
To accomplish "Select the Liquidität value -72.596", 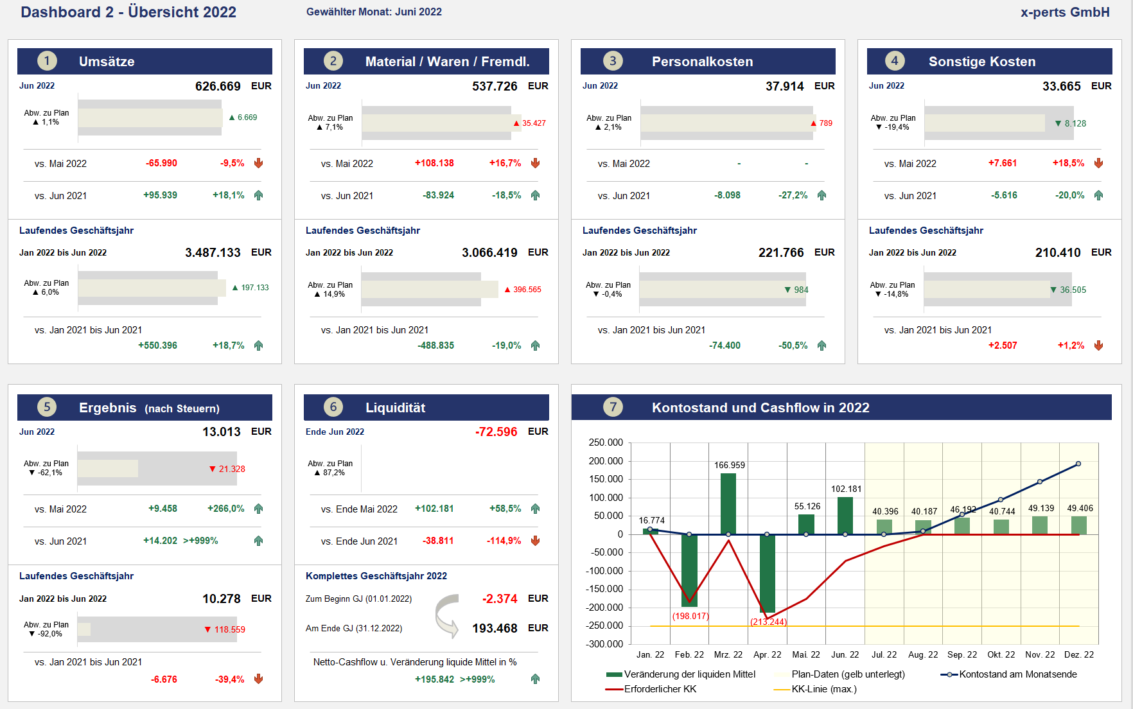I will [x=496, y=432].
